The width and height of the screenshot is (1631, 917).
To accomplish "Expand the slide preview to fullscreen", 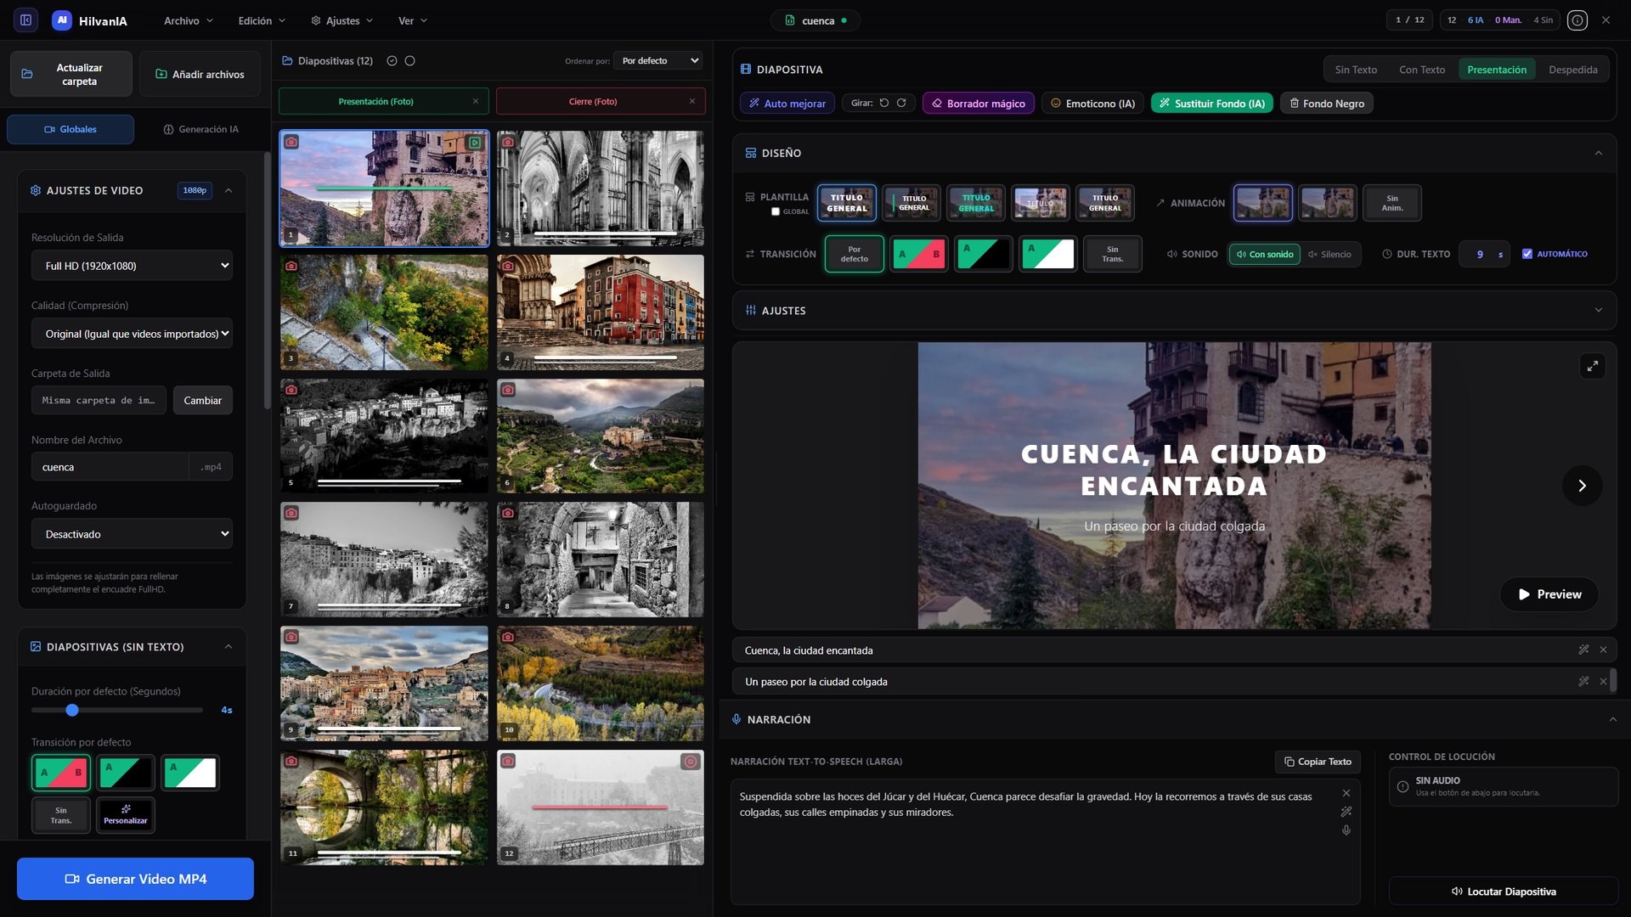I will click(1592, 366).
